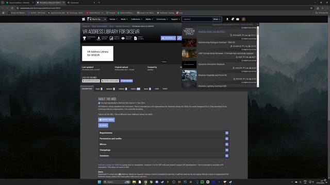Viewport: 330px width, 185px height.
Task: Click the total views eye icon
Action: [123, 38]
